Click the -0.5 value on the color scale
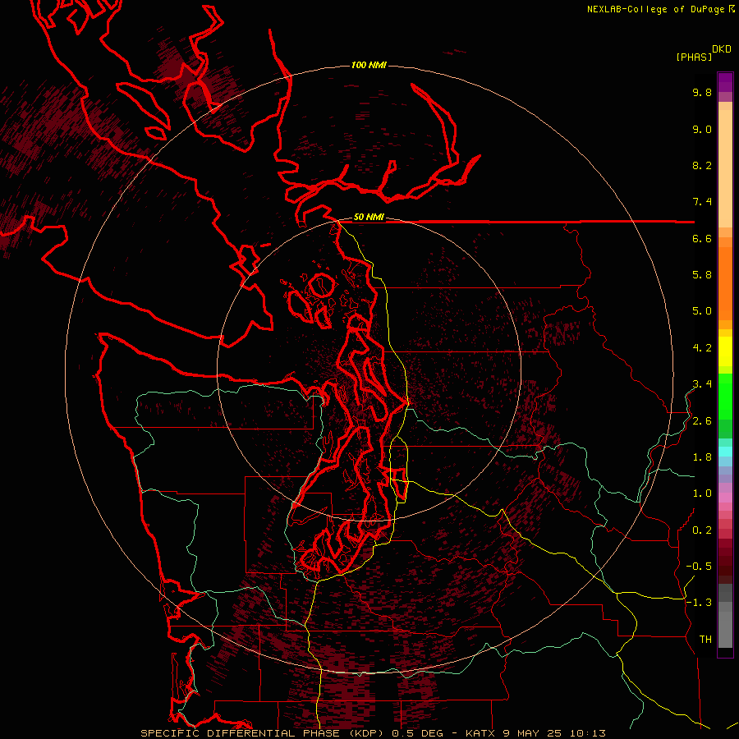739x739 pixels. pyautogui.click(x=699, y=567)
